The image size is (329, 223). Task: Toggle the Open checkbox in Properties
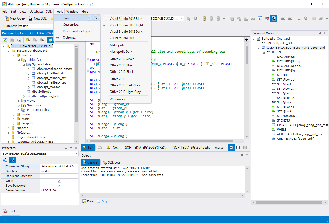[59, 181]
